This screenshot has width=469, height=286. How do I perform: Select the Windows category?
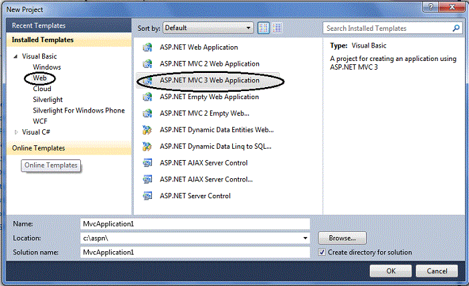pyautogui.click(x=47, y=67)
